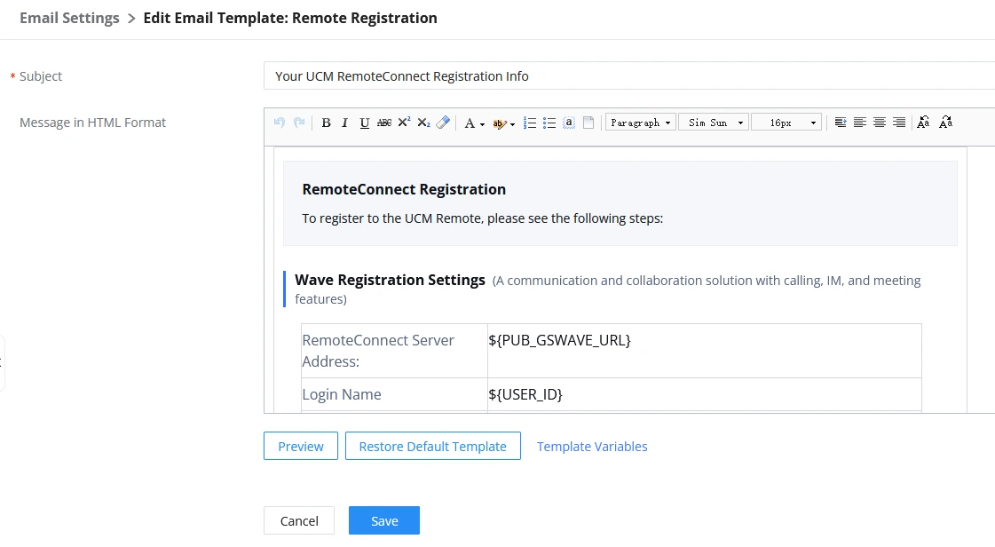Viewport: 995px width, 547px height.
Task: Click Restore Default Template button
Action: pos(433,446)
